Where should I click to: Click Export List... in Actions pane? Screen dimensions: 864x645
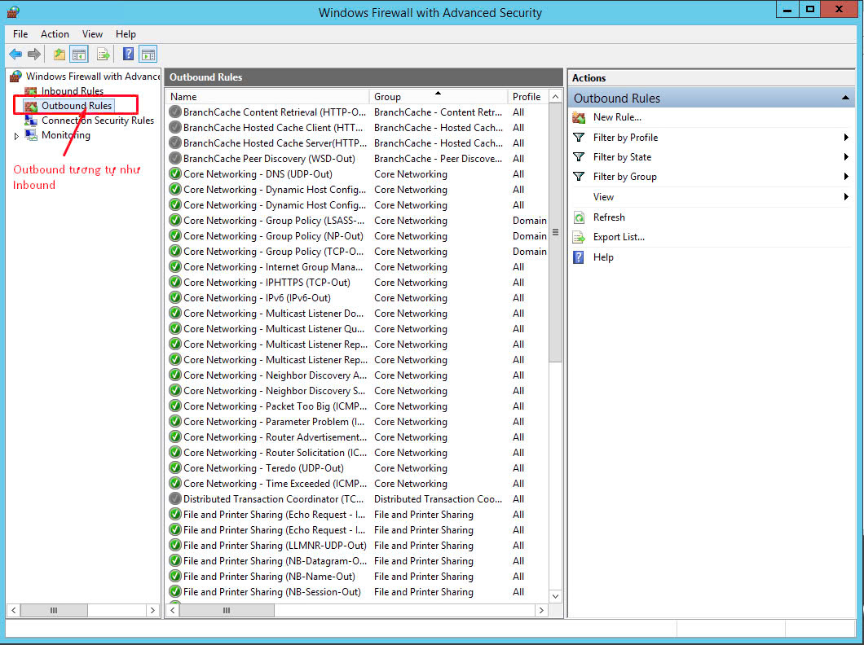pos(619,237)
